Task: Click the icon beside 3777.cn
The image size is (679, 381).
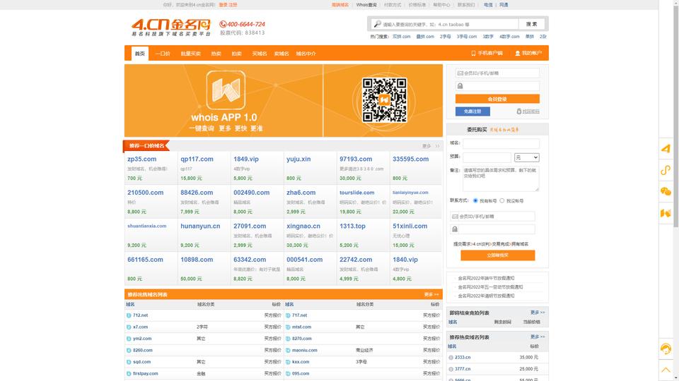Action: pos(451,369)
